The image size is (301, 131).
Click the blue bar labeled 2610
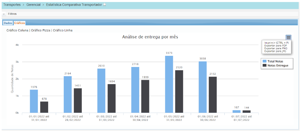click(x=101, y=91)
